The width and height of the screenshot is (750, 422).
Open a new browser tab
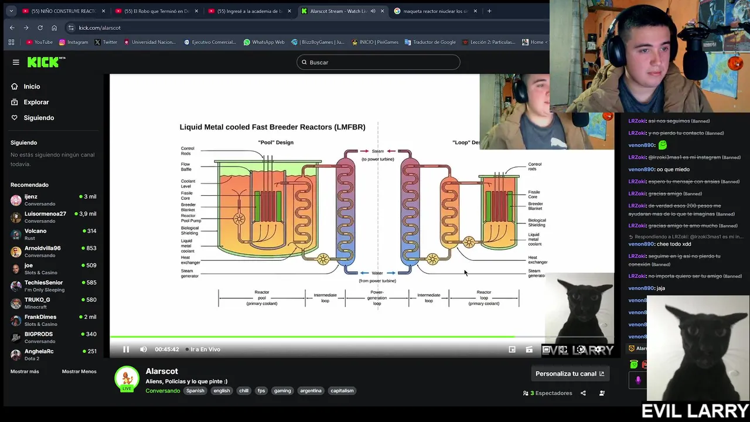click(489, 11)
